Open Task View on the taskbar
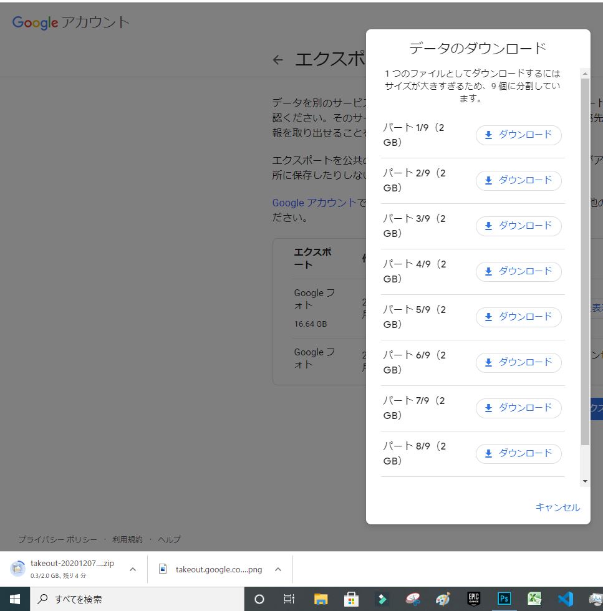 [x=289, y=599]
